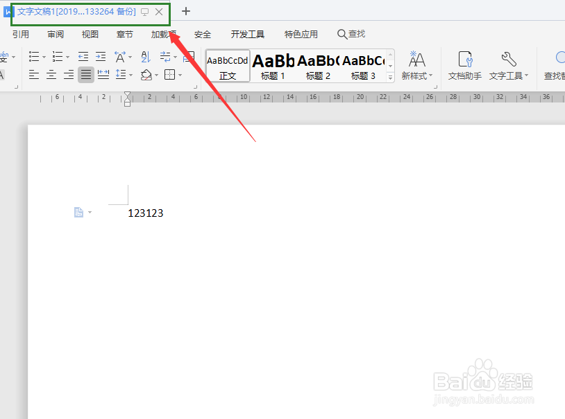Expand paragraph layout icon dropdown arrow
The width and height of the screenshot is (565, 419).
(x=90, y=212)
